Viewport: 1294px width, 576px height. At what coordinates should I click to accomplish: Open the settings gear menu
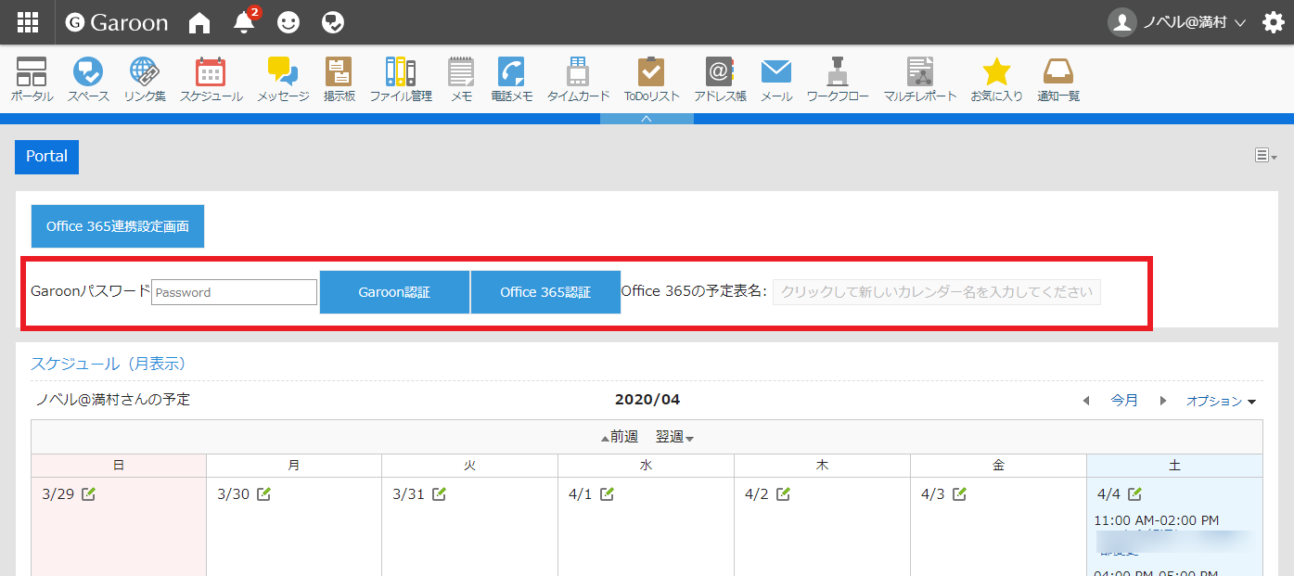click(x=1274, y=22)
